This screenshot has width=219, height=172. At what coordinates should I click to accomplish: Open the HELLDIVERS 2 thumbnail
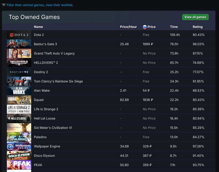[19, 63]
